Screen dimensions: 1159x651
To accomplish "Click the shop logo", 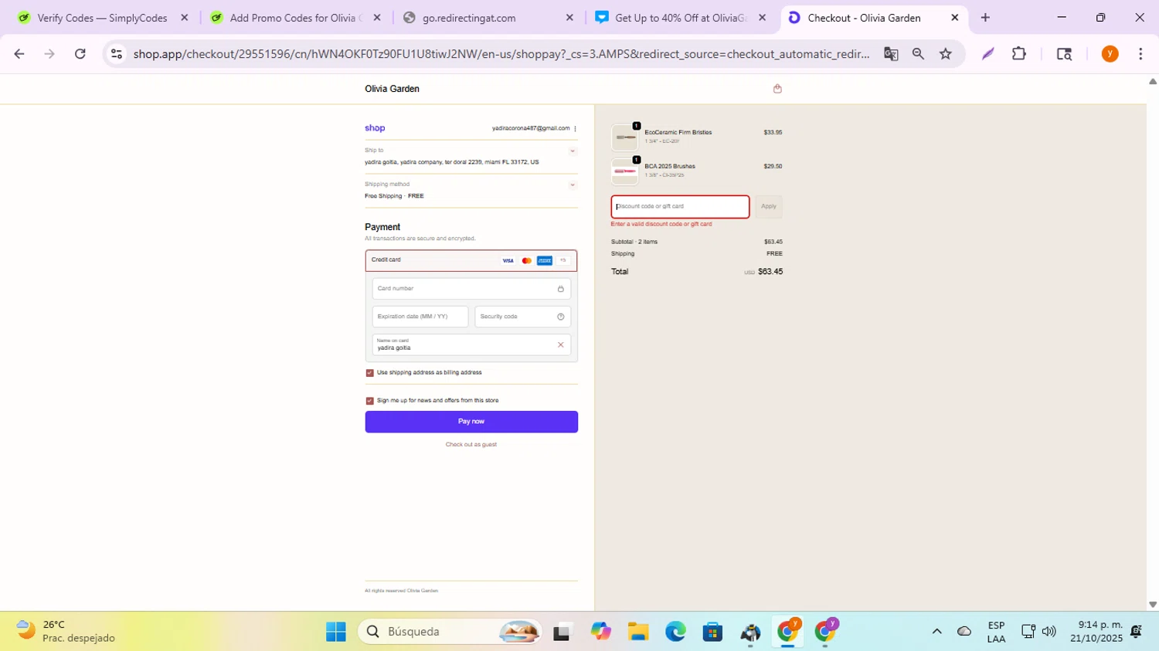I will pyautogui.click(x=375, y=128).
